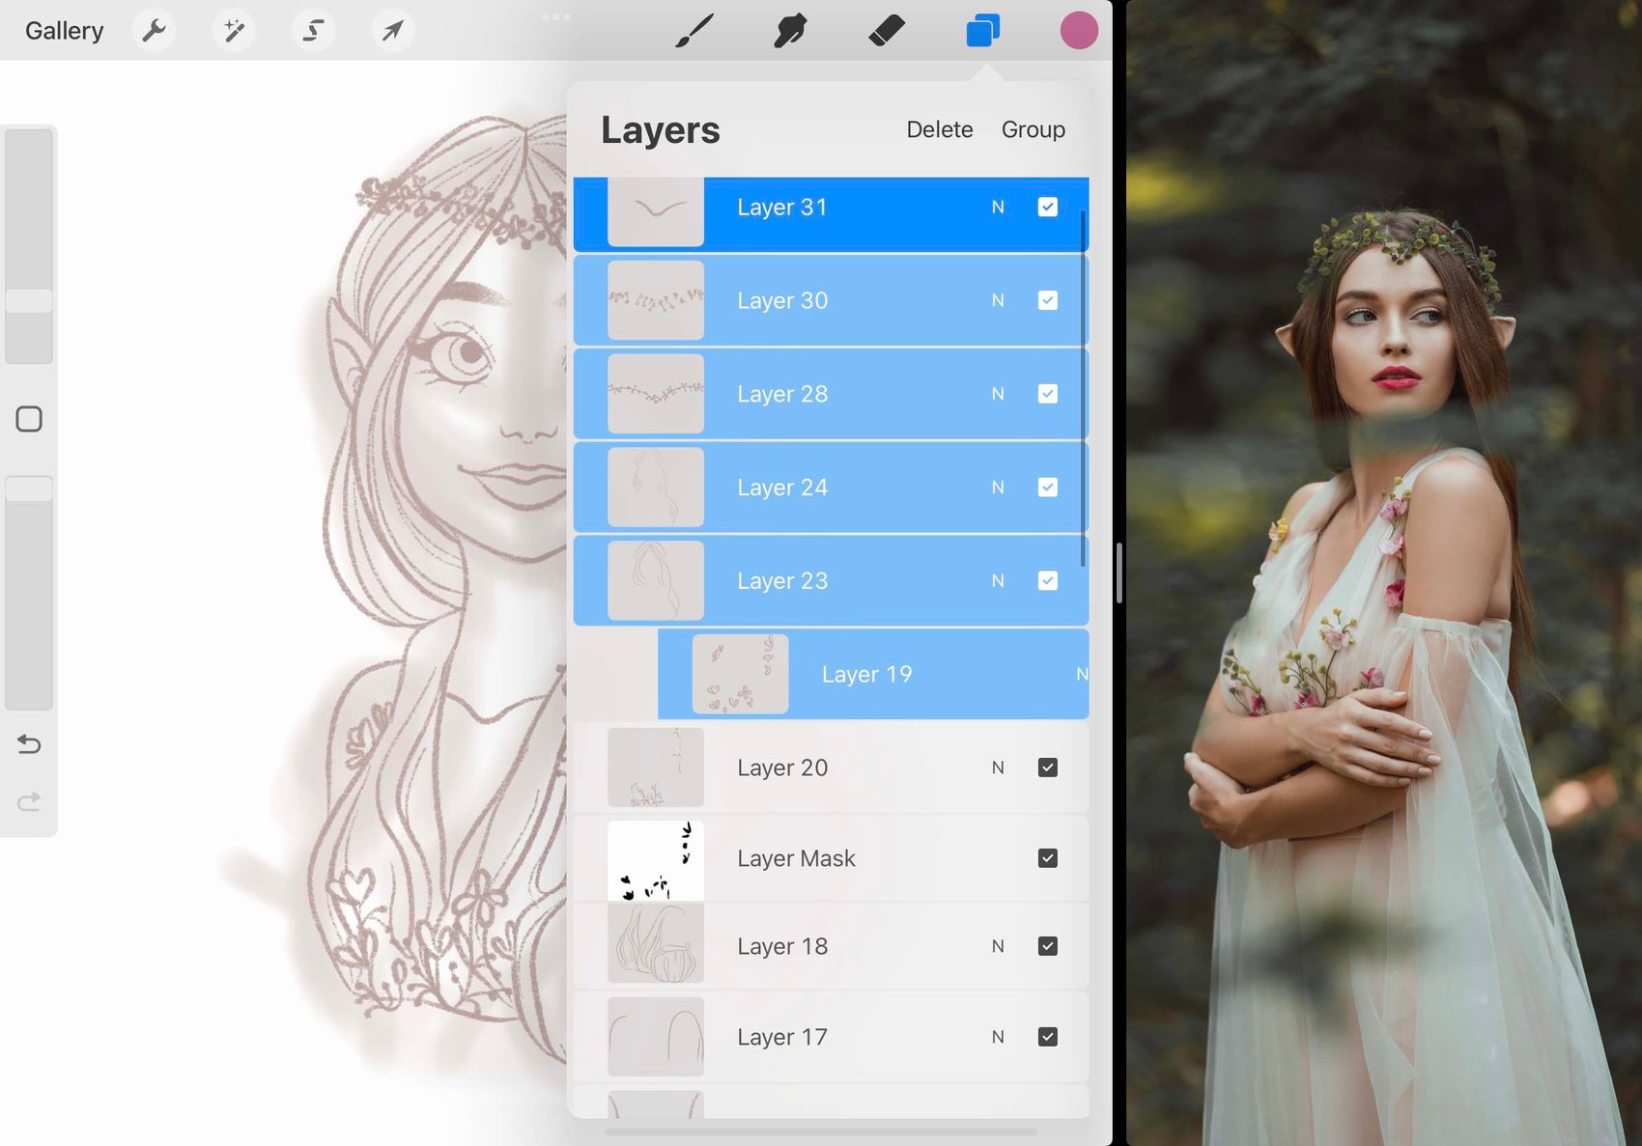1642x1146 pixels.
Task: Select Layer 28 thumbnail
Action: (x=656, y=394)
